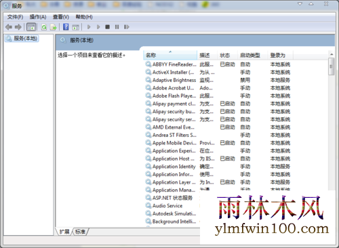
Task: Click the Refresh toolbar icon
Action: (x=44, y=27)
